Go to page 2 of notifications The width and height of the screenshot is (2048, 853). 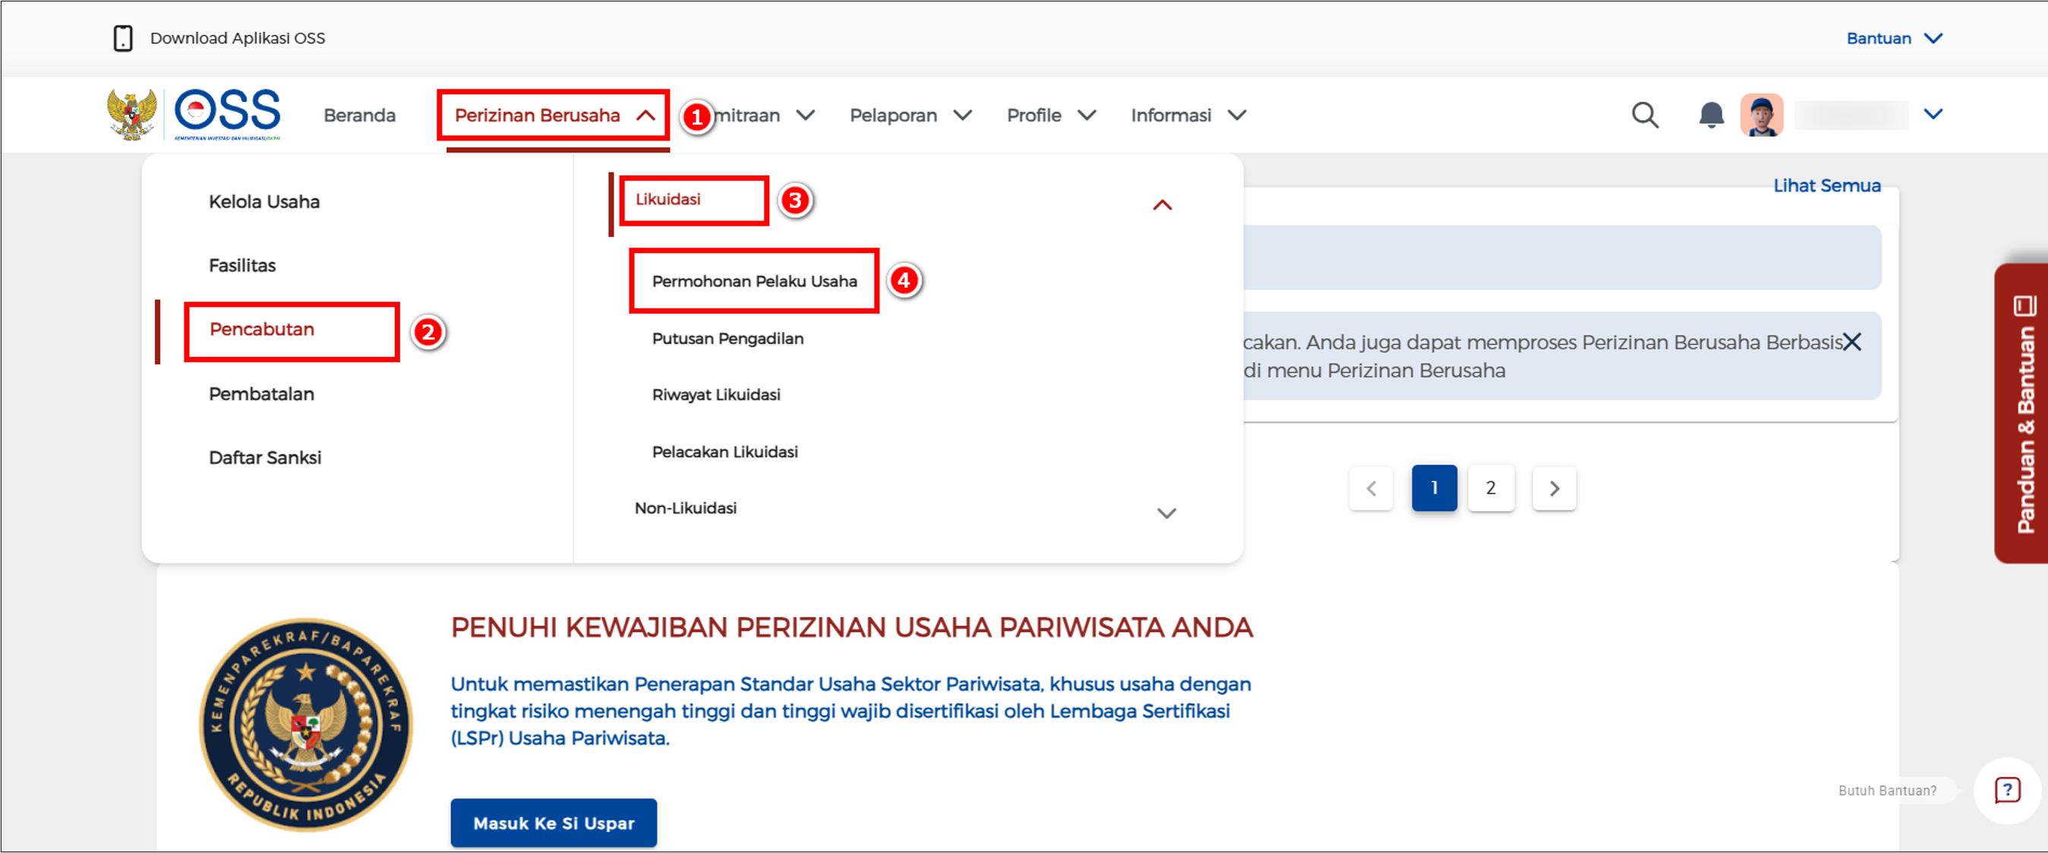coord(1491,488)
